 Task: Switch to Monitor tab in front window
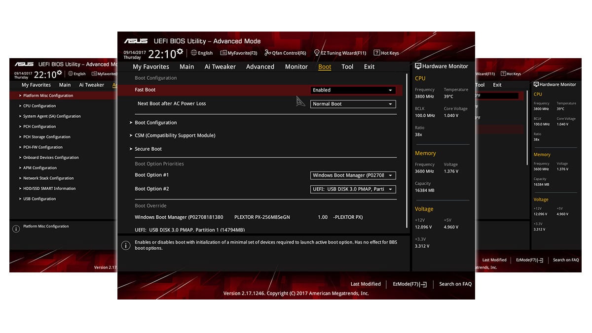click(x=296, y=67)
